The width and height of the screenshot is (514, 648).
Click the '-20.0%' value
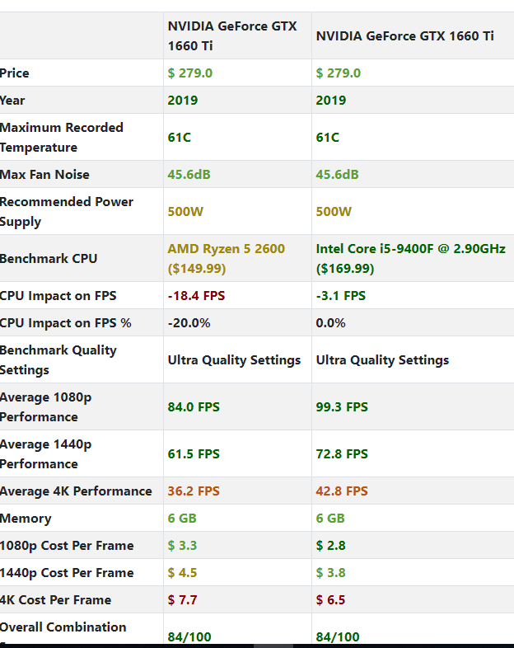189,323
